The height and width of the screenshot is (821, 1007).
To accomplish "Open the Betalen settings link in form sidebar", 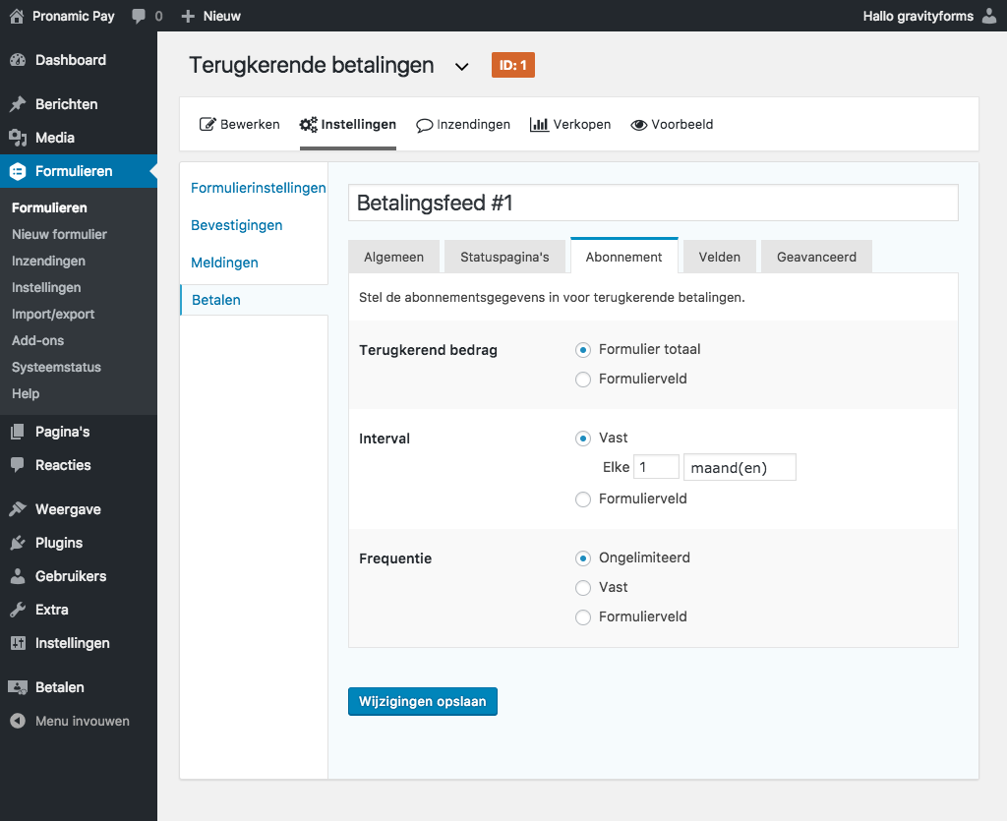I will (x=216, y=300).
